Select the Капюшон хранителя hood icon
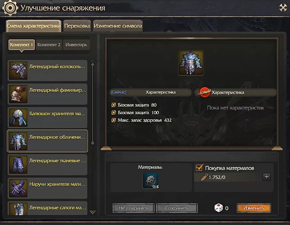This screenshot has height=225, width=290. coord(18,118)
